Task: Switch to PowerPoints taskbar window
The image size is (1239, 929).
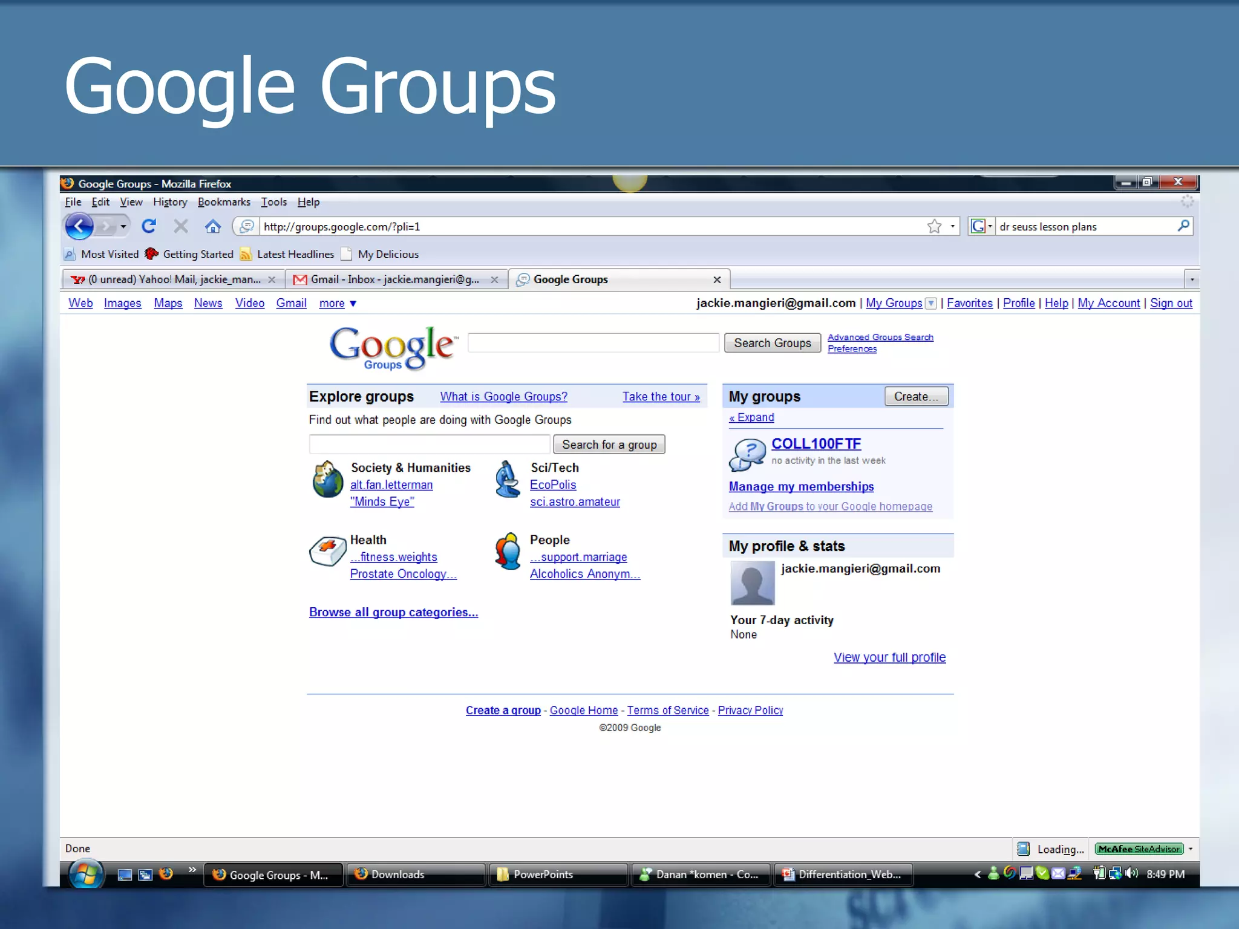Action: point(558,875)
